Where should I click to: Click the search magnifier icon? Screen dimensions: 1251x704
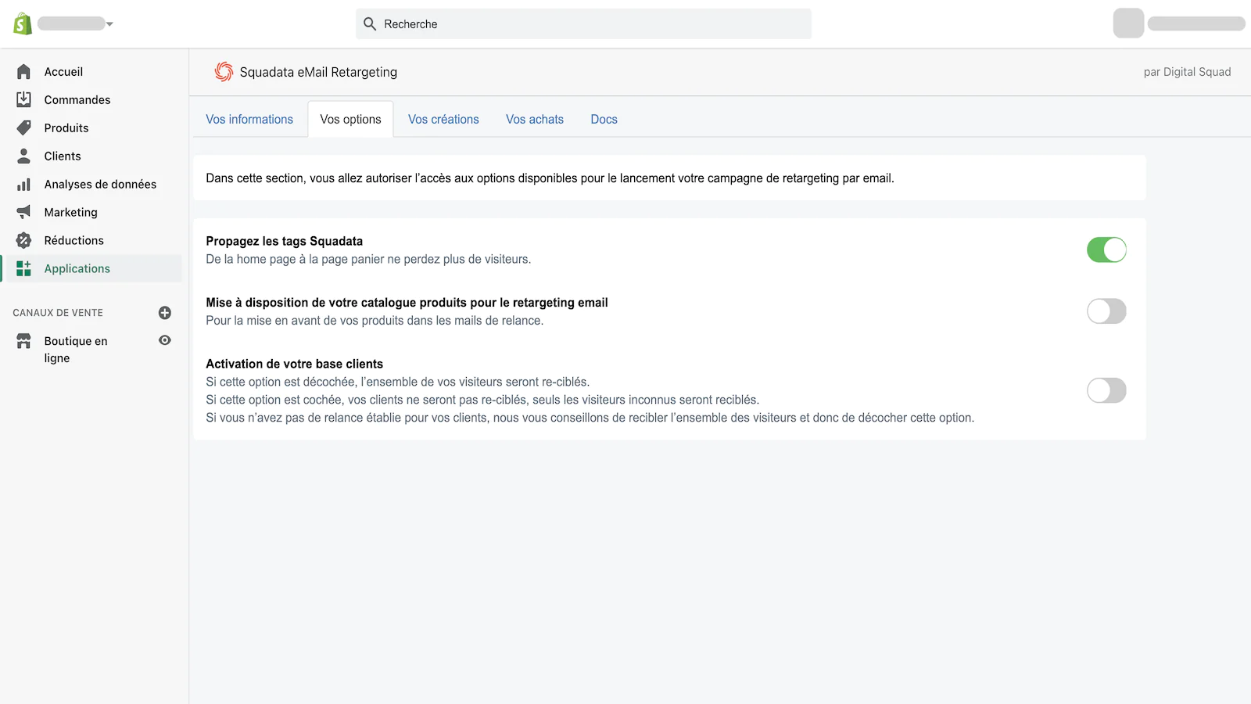(x=370, y=24)
